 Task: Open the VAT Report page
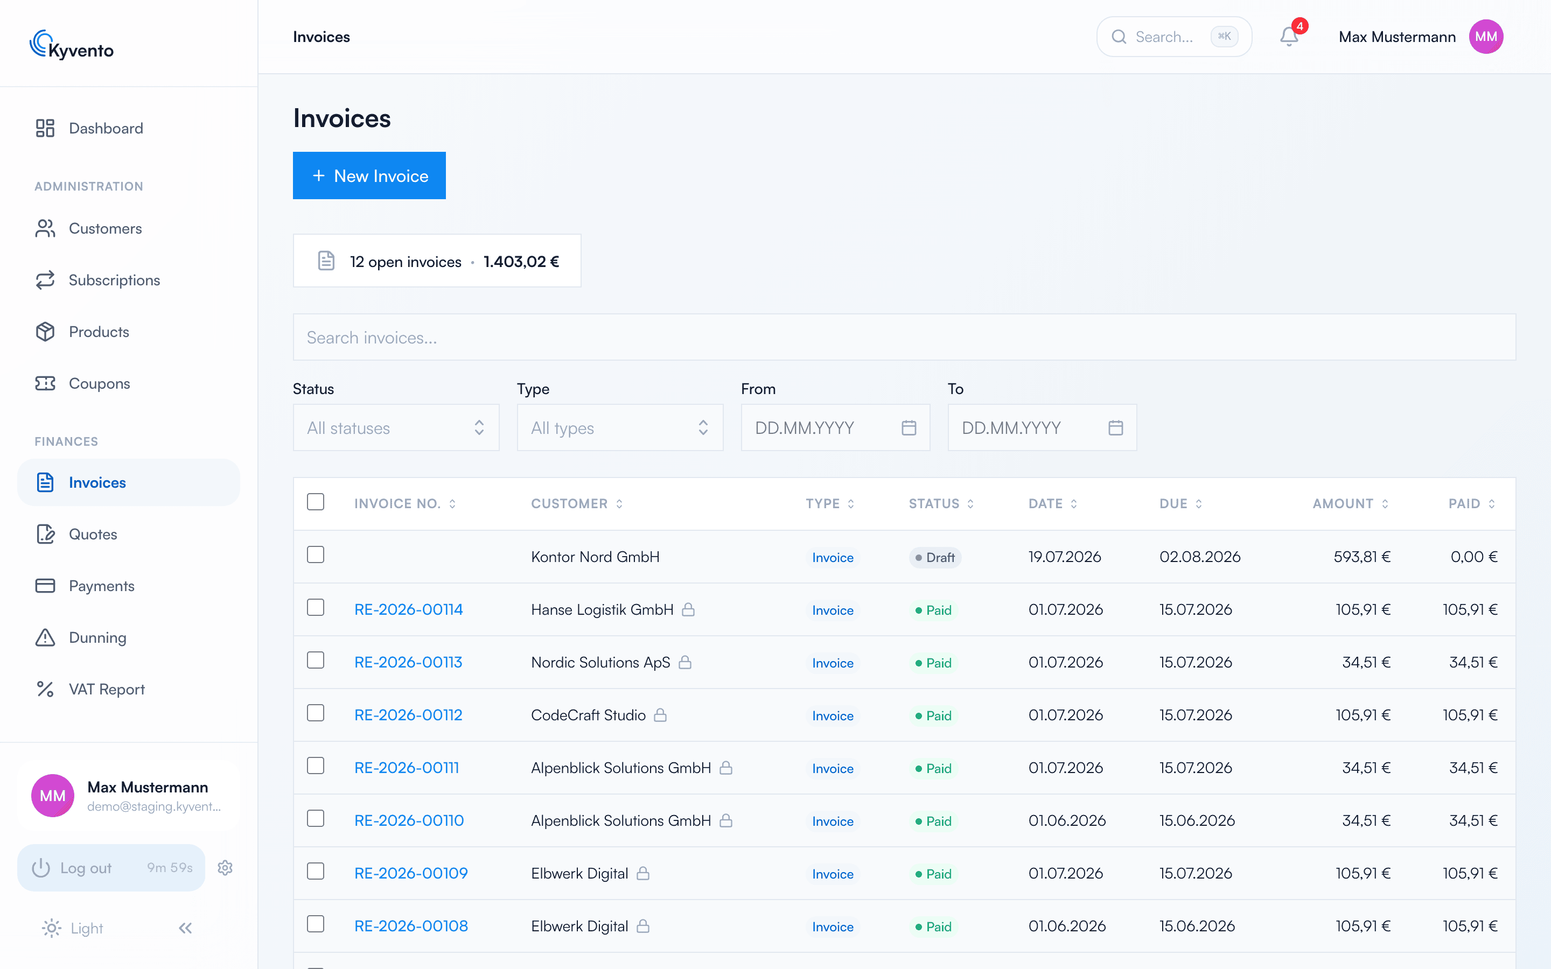click(128, 689)
